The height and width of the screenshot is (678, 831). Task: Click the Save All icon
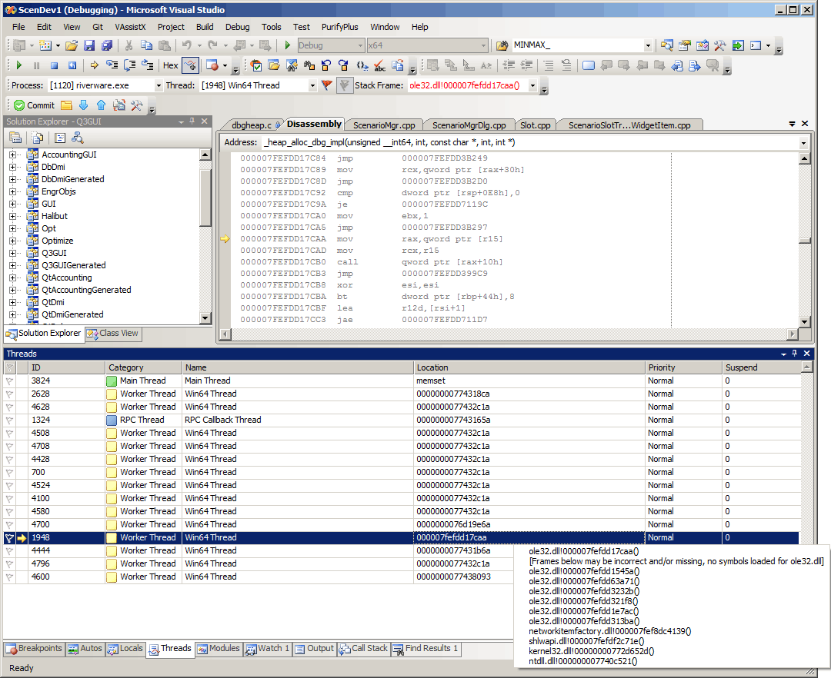coord(106,45)
